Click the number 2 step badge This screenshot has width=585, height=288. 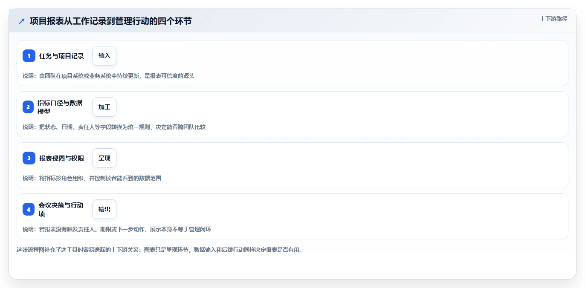tap(28, 107)
